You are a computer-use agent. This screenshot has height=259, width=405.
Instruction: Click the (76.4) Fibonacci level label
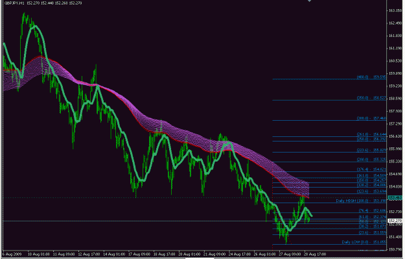coord(372,210)
